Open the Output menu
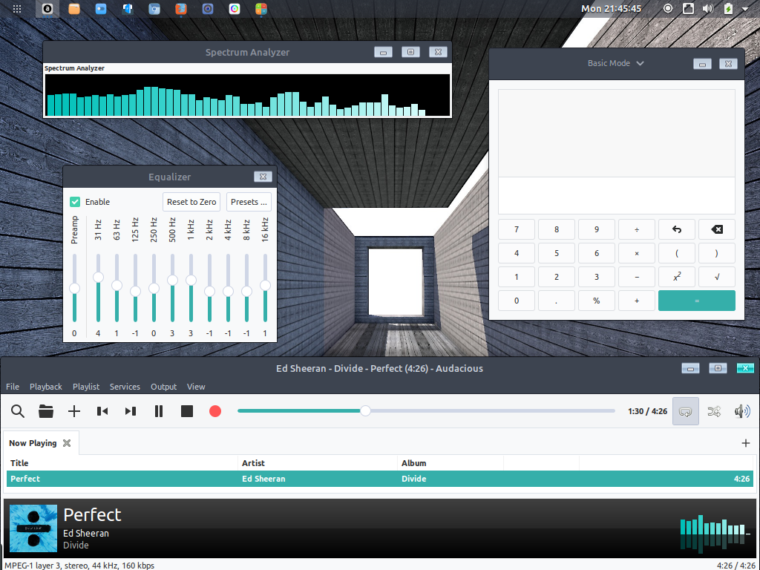Screen dimensions: 760x570 tap(164, 387)
